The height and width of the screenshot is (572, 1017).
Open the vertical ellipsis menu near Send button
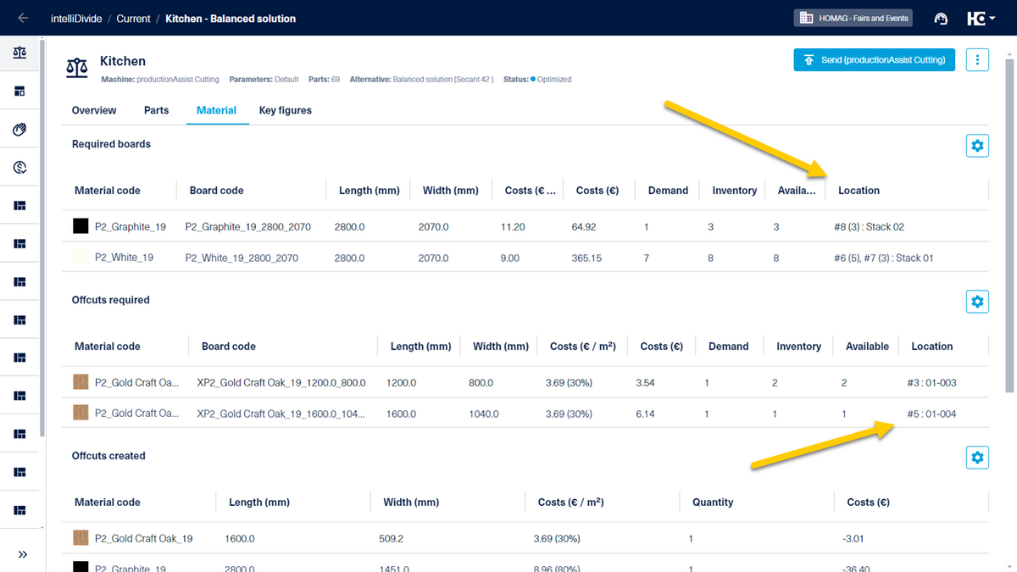[x=977, y=60]
